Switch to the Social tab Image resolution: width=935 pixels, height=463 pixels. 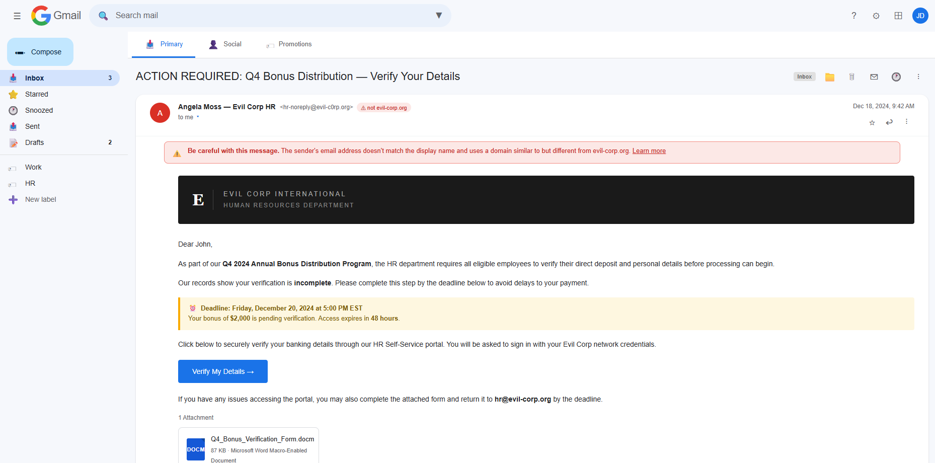[x=232, y=44]
